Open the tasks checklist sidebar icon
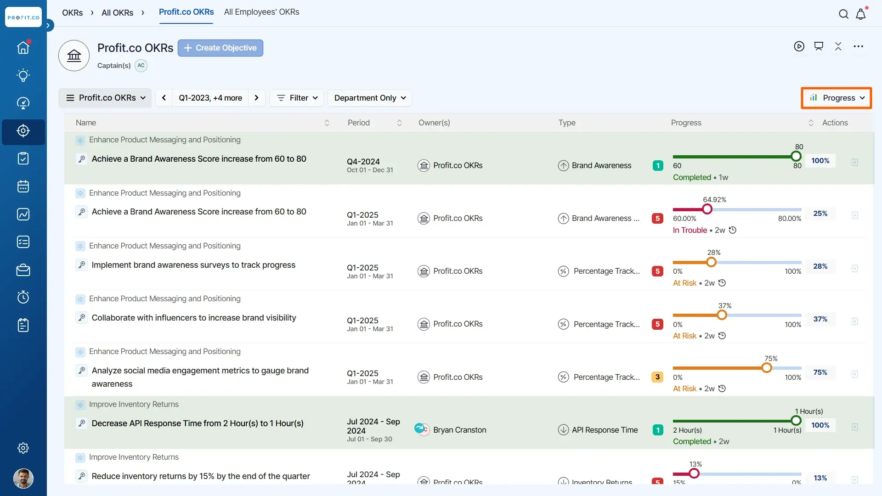The width and height of the screenshot is (882, 496). 23,158
